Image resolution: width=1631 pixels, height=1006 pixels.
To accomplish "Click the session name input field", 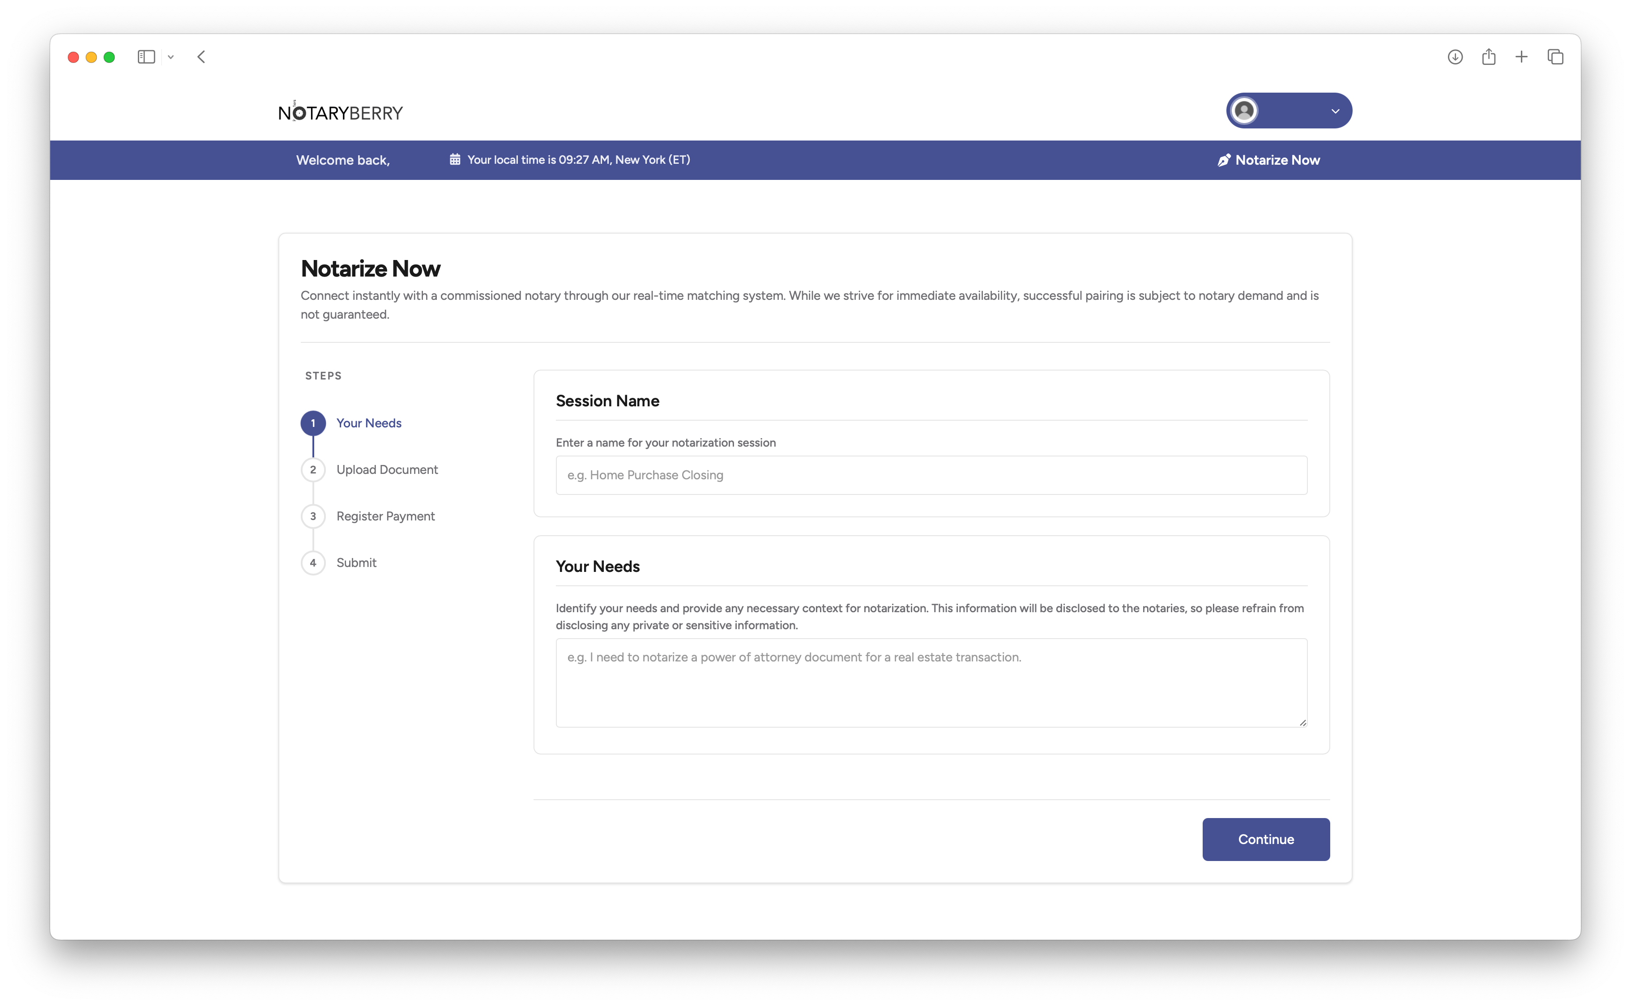I will [x=931, y=474].
